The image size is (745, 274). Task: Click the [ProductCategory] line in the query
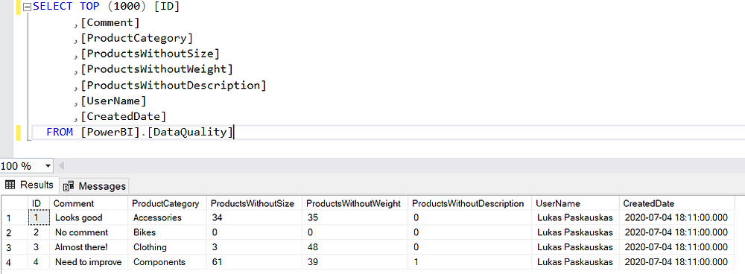136,38
